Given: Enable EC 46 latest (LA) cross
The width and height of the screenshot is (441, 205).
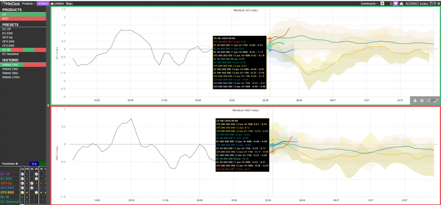Looking at the screenshot, I should click(x=22, y=197).
